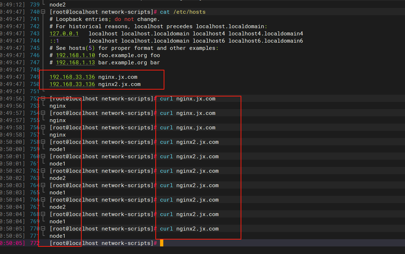Click the curl command on line 756
The image size is (405, 254).
188,128
